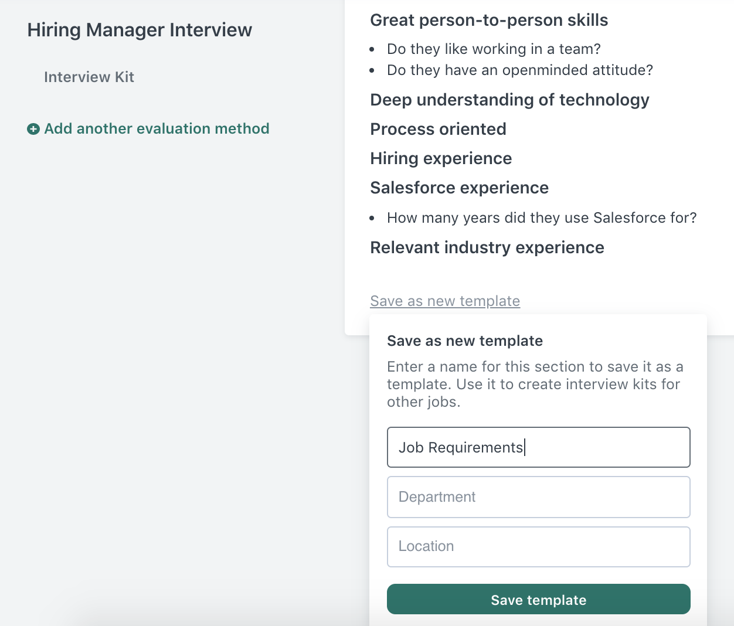
Task: Select the Process oriented section
Action: tap(438, 129)
